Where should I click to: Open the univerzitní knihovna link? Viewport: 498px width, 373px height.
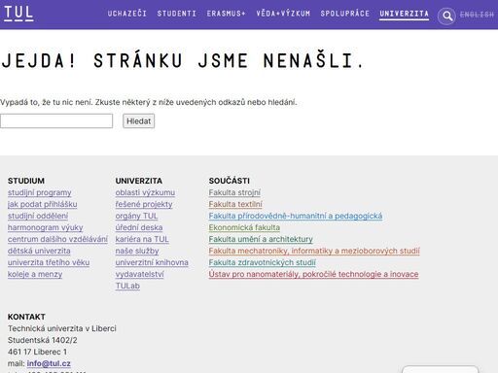click(x=152, y=262)
